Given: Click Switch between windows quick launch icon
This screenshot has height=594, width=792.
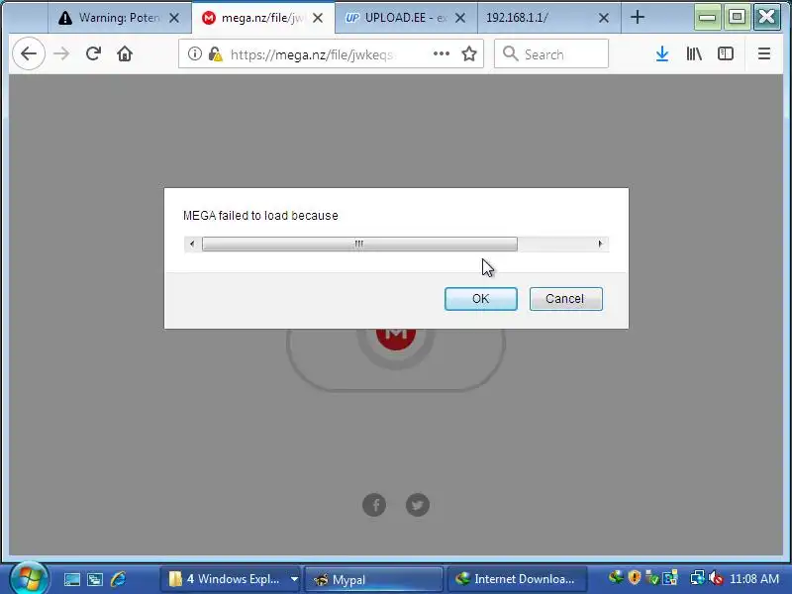Looking at the screenshot, I should [x=95, y=579].
